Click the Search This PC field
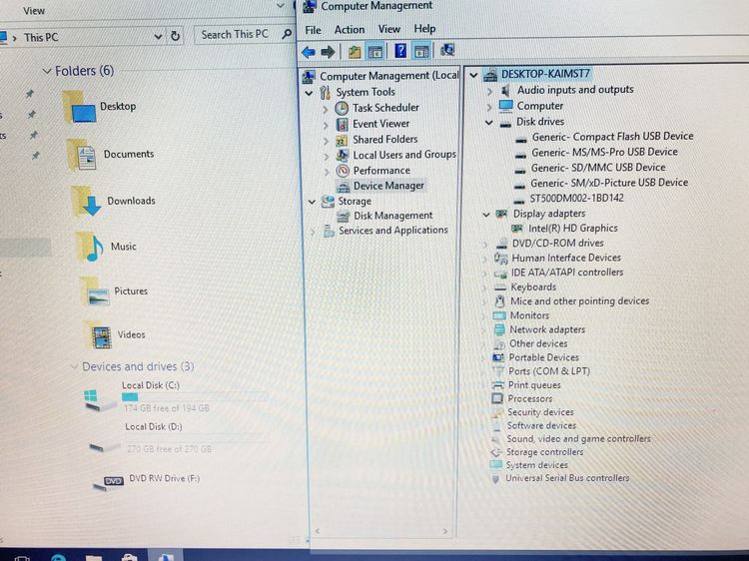The image size is (749, 561). pos(244,34)
